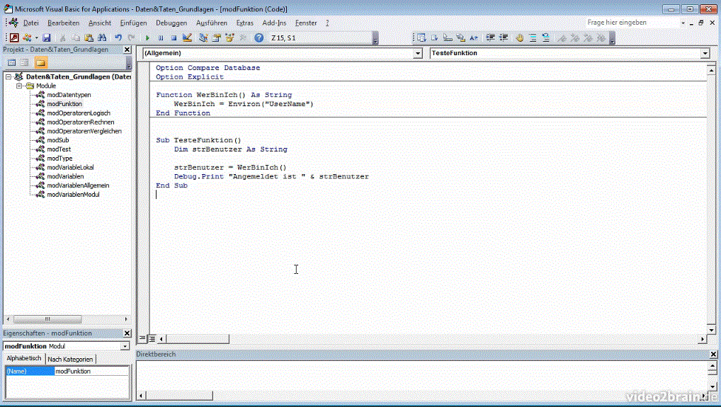721x407 pixels.
Task: Close the Eigenschaften panel
Action: [x=127, y=333]
